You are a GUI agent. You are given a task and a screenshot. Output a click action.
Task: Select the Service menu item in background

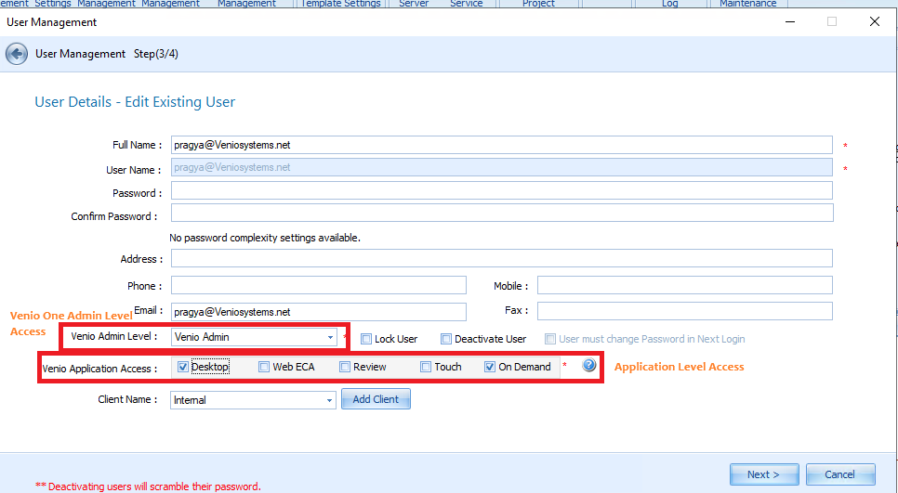click(466, 4)
